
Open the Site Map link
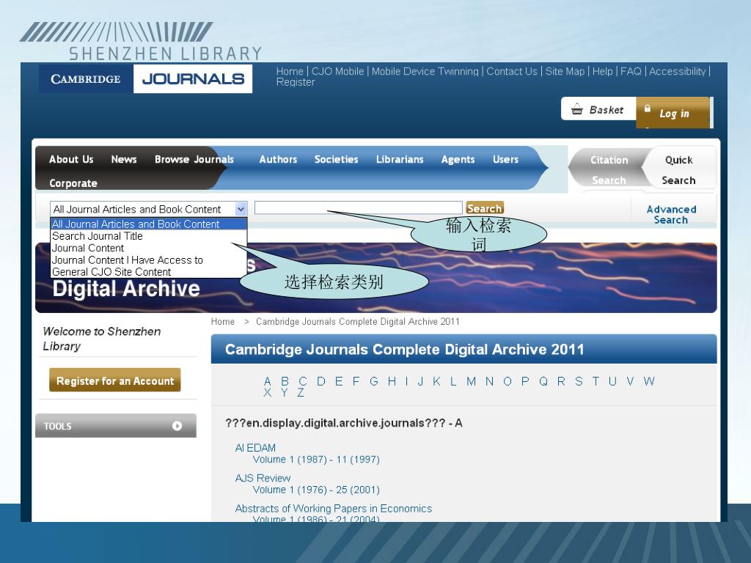point(565,71)
